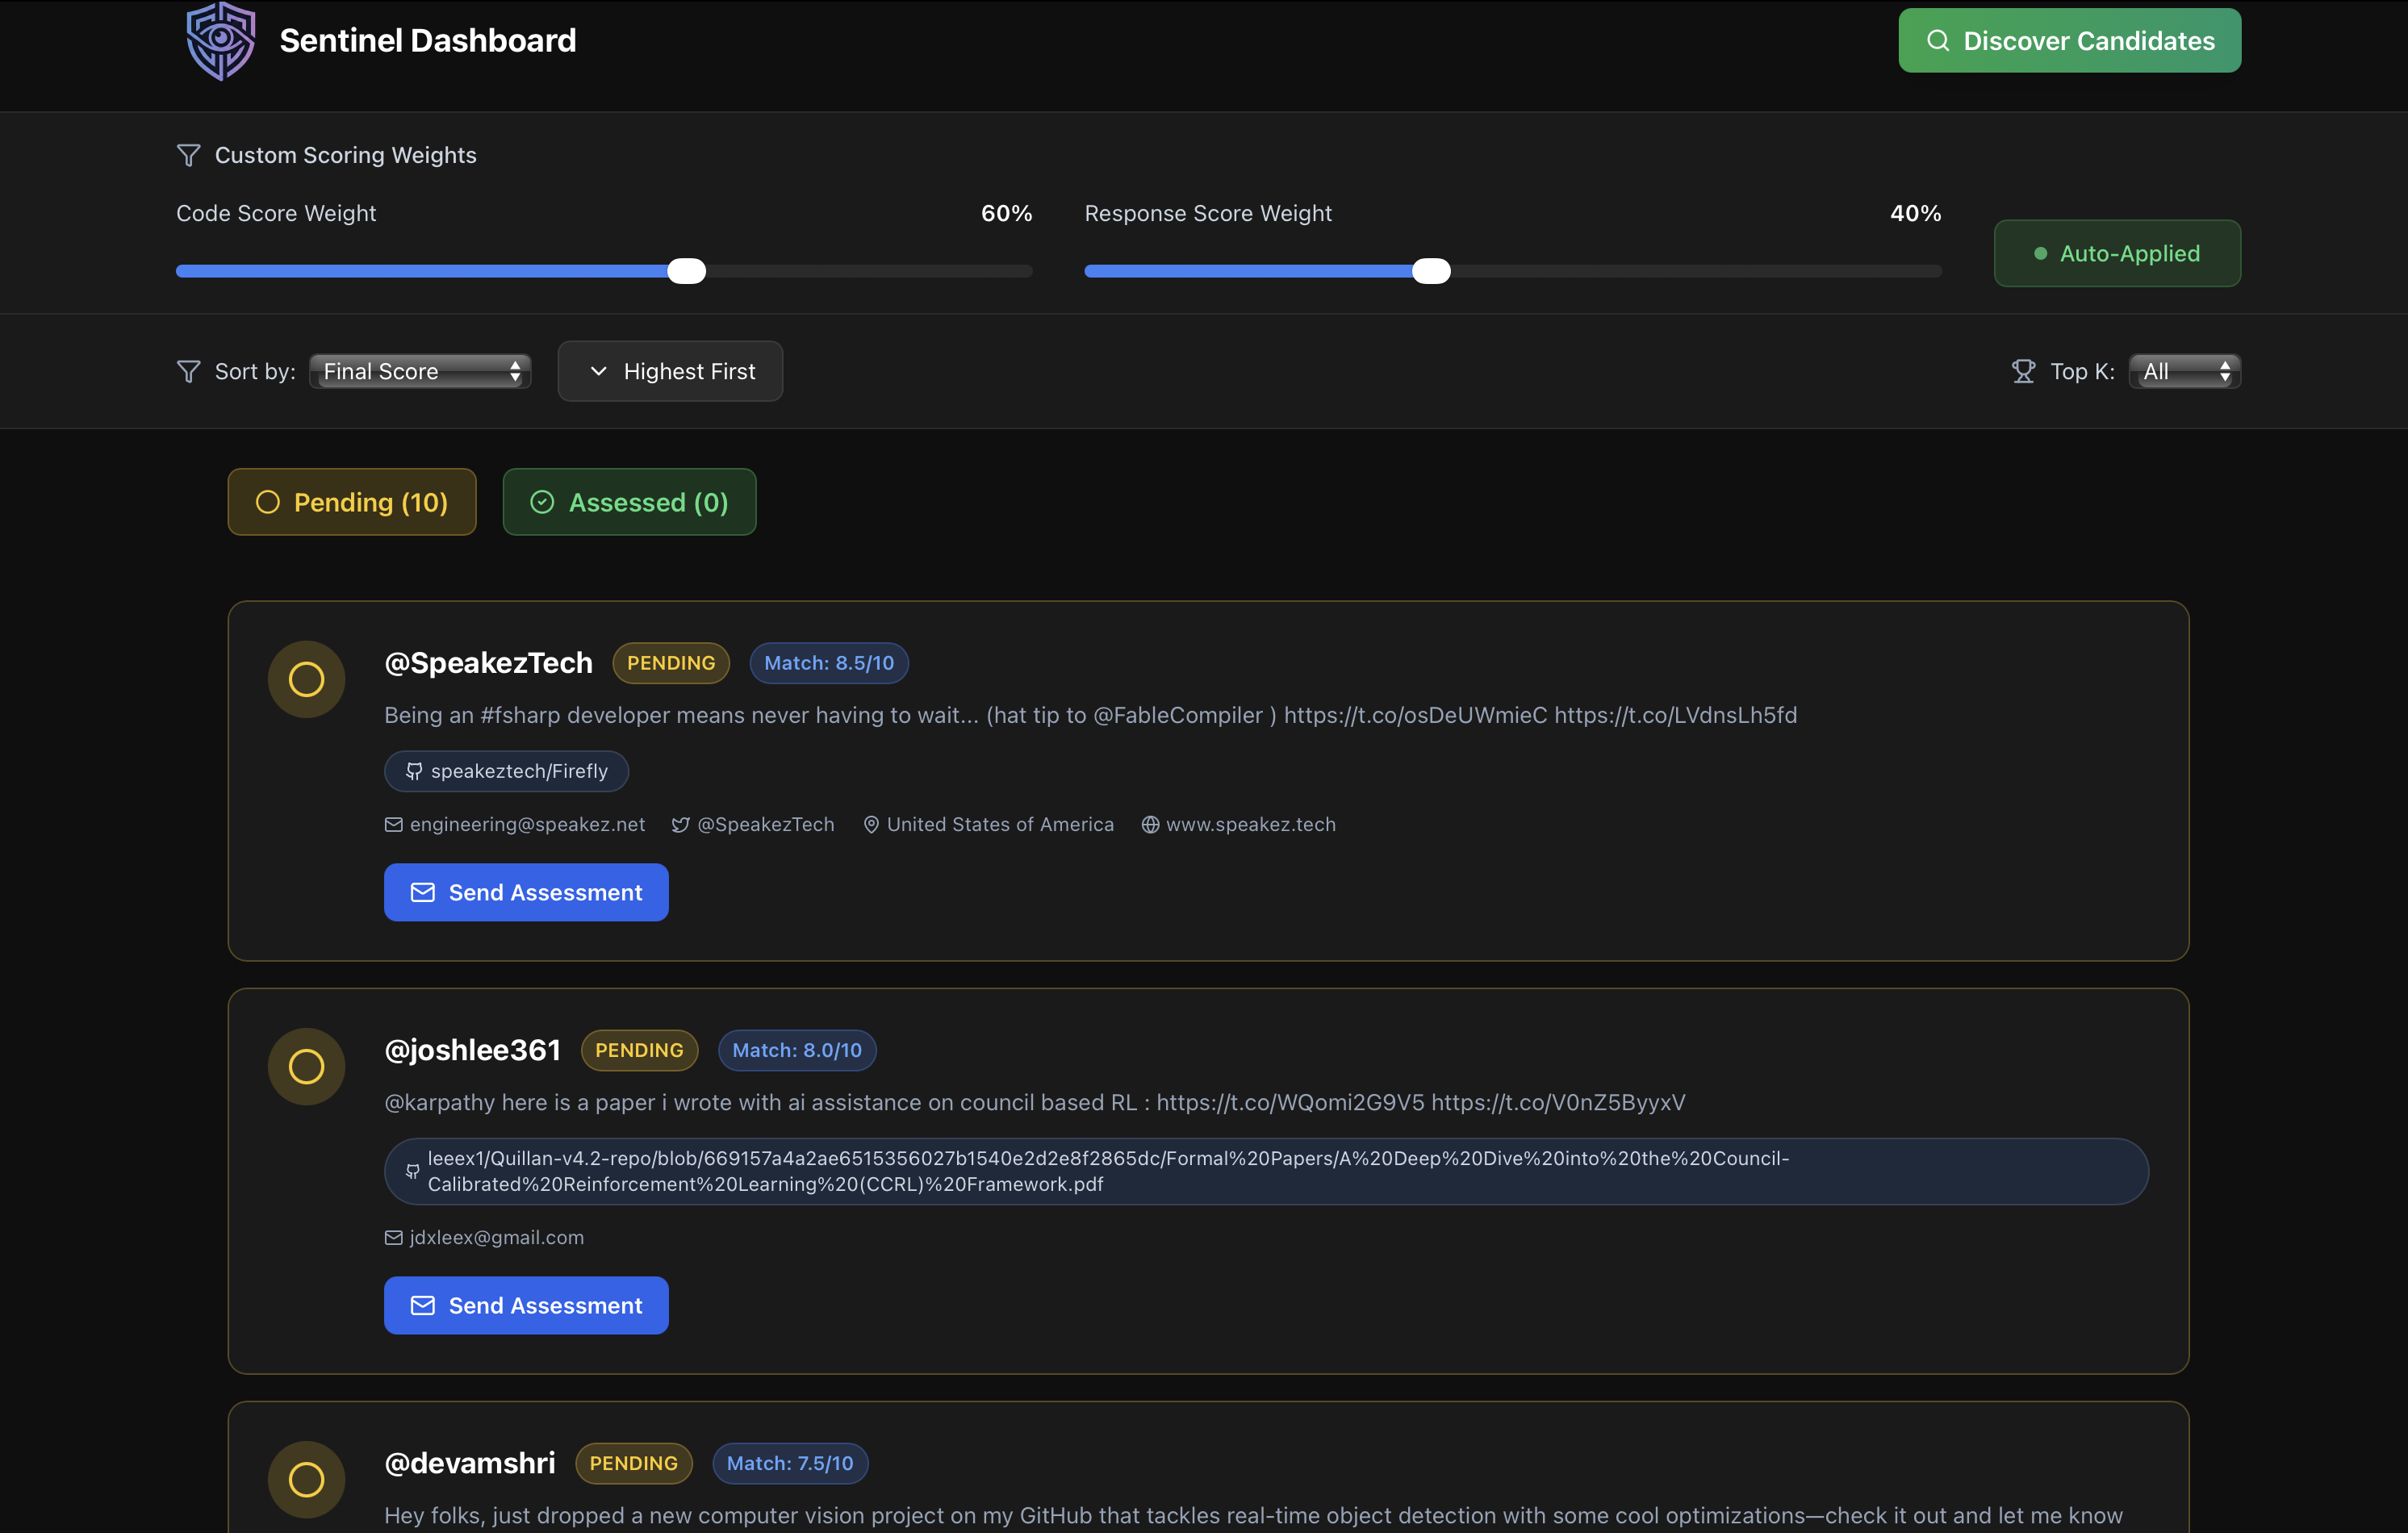This screenshot has width=2408, height=1533.
Task: Open the Top K All dropdown
Action: pos(2184,371)
